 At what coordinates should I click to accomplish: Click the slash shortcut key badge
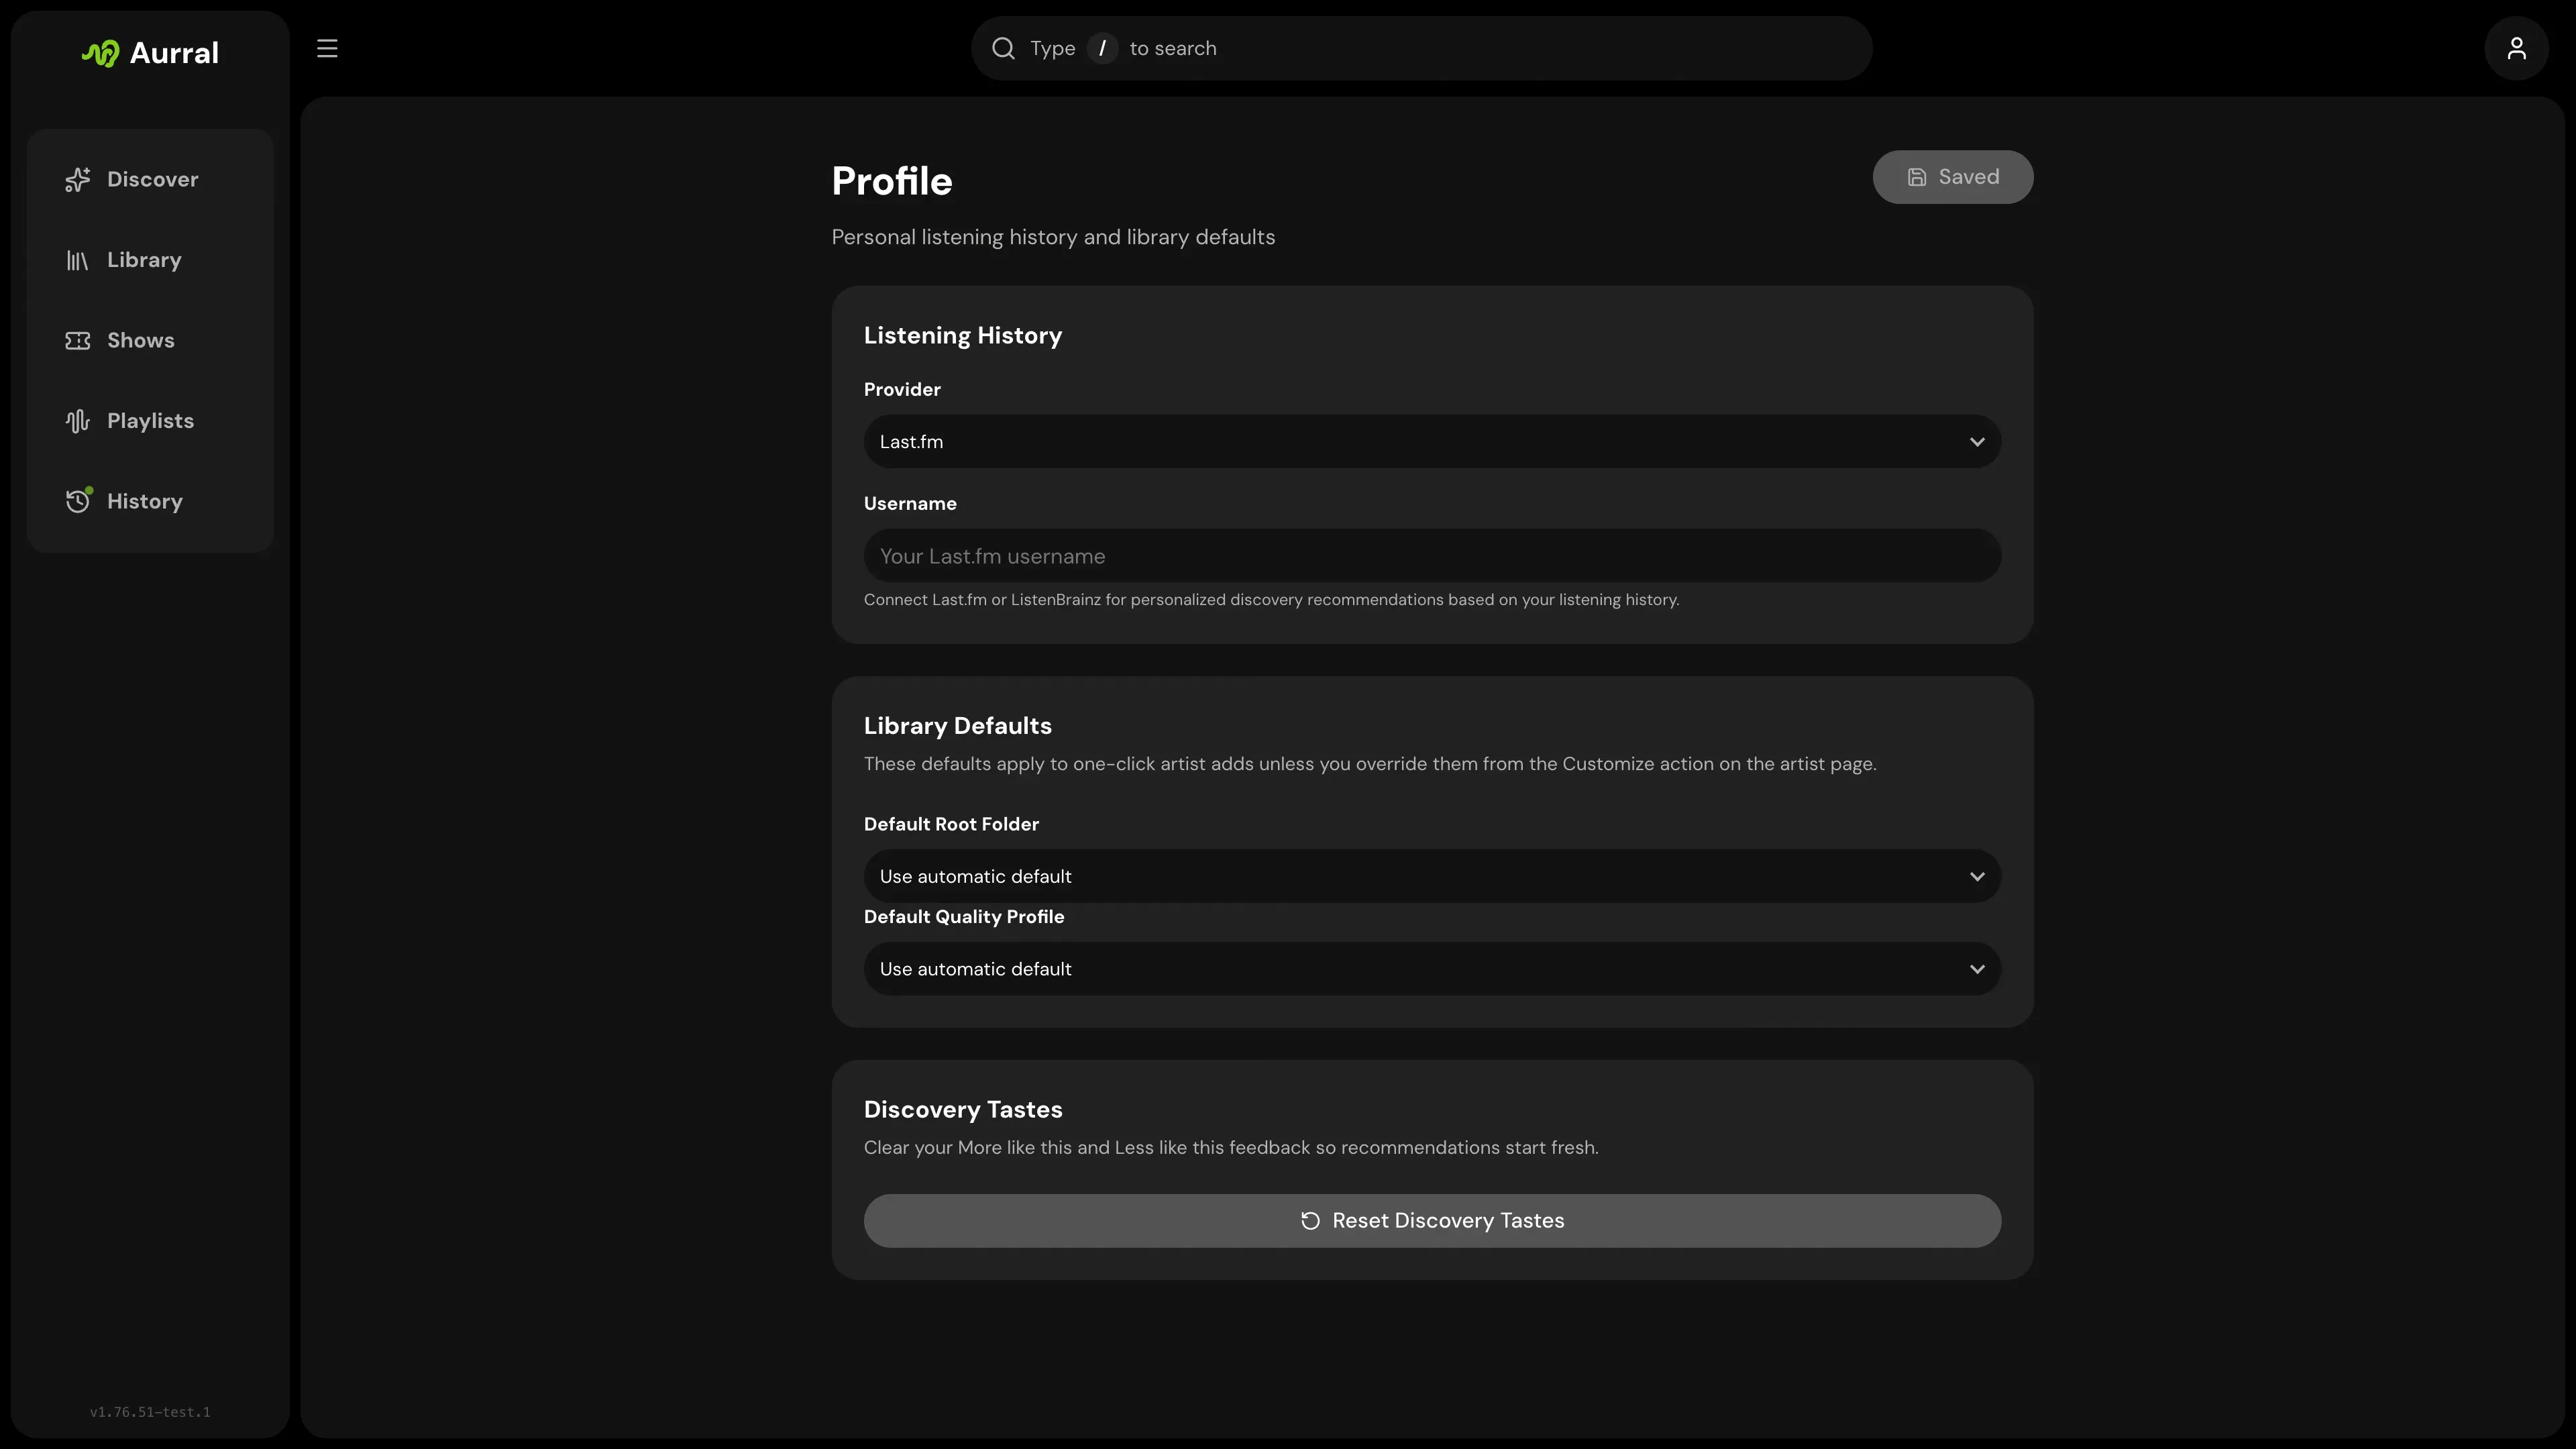pyautogui.click(x=1102, y=48)
